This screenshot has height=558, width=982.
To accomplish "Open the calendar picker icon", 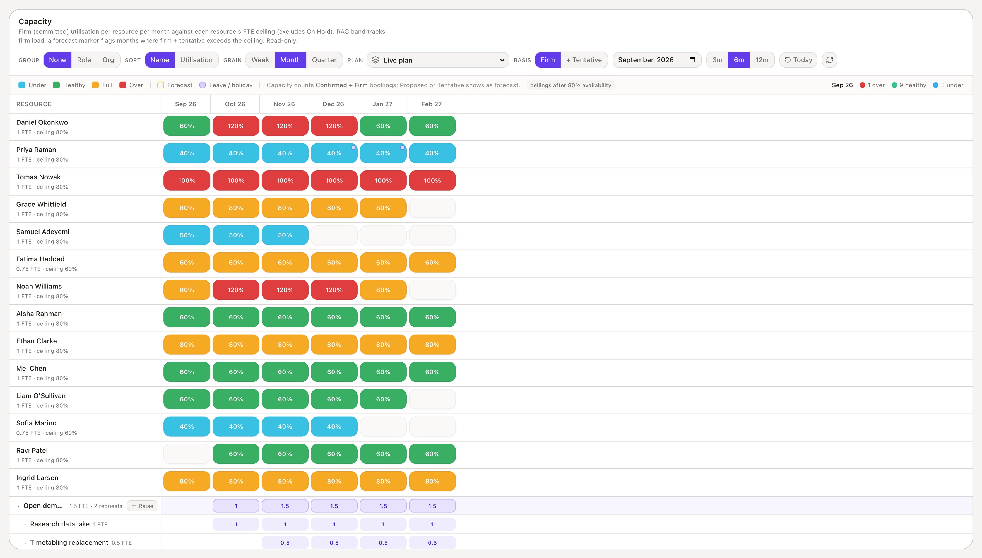I will click(692, 60).
